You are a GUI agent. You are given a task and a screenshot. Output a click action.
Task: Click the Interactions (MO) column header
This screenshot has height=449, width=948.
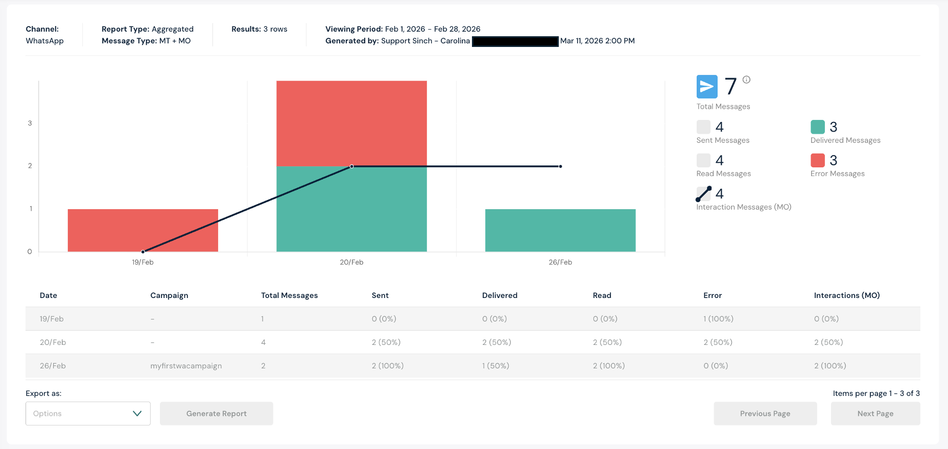coord(846,295)
